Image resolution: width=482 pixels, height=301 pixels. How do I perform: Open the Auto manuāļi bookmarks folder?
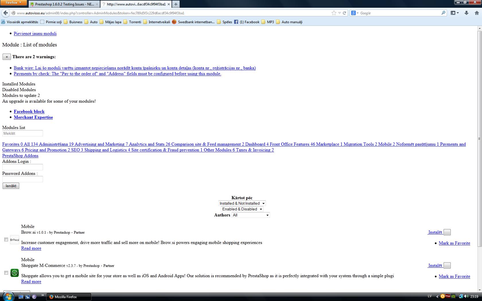[x=289, y=22]
